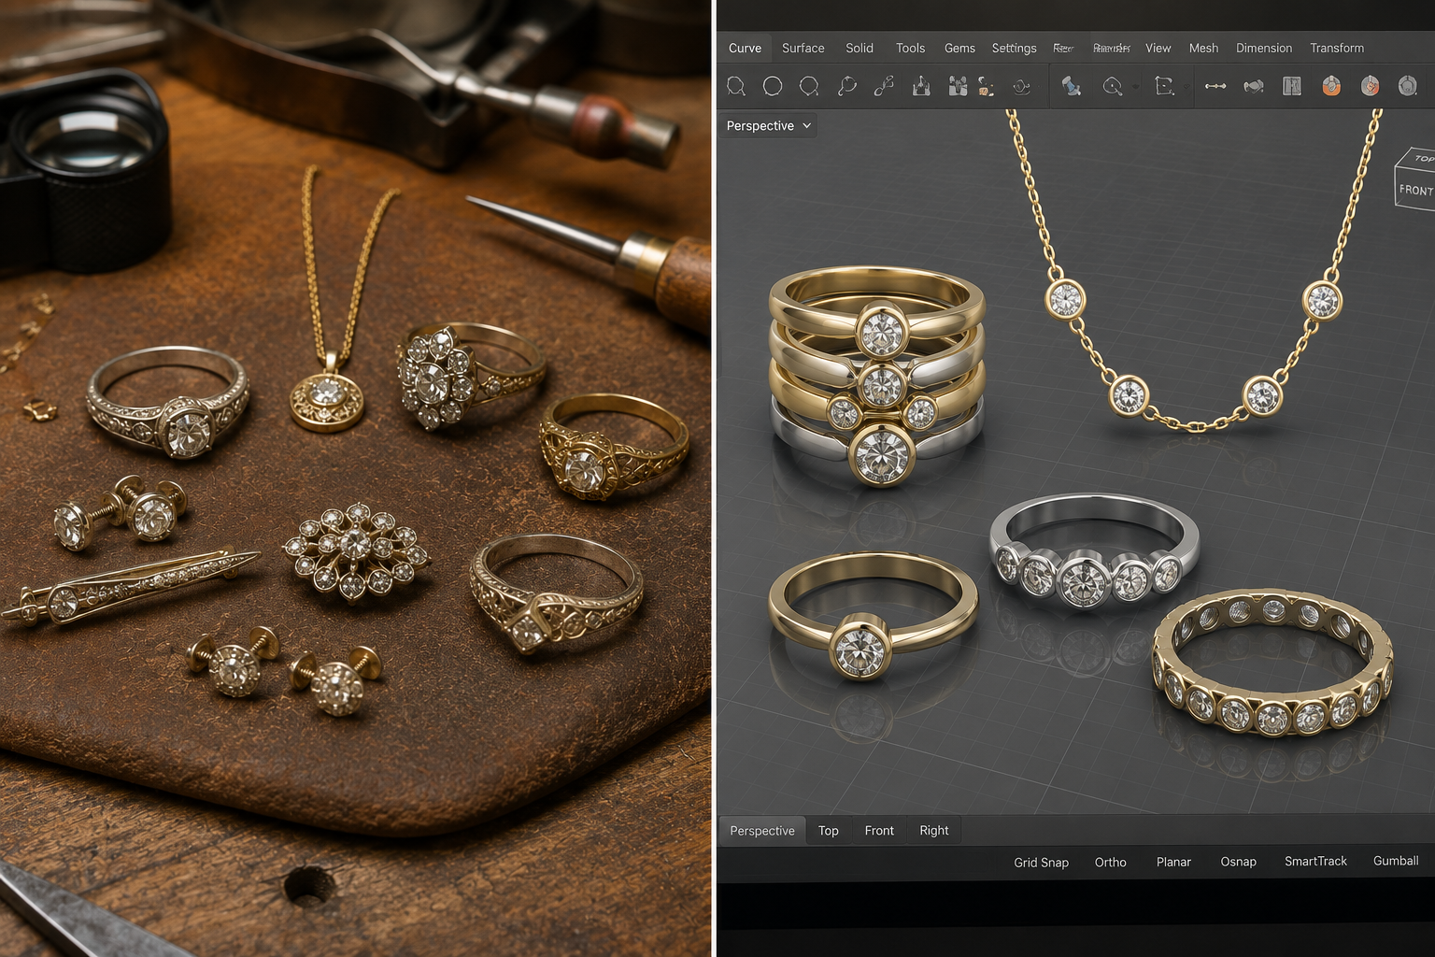Open the Surface menu
The height and width of the screenshot is (957, 1435).
803,48
